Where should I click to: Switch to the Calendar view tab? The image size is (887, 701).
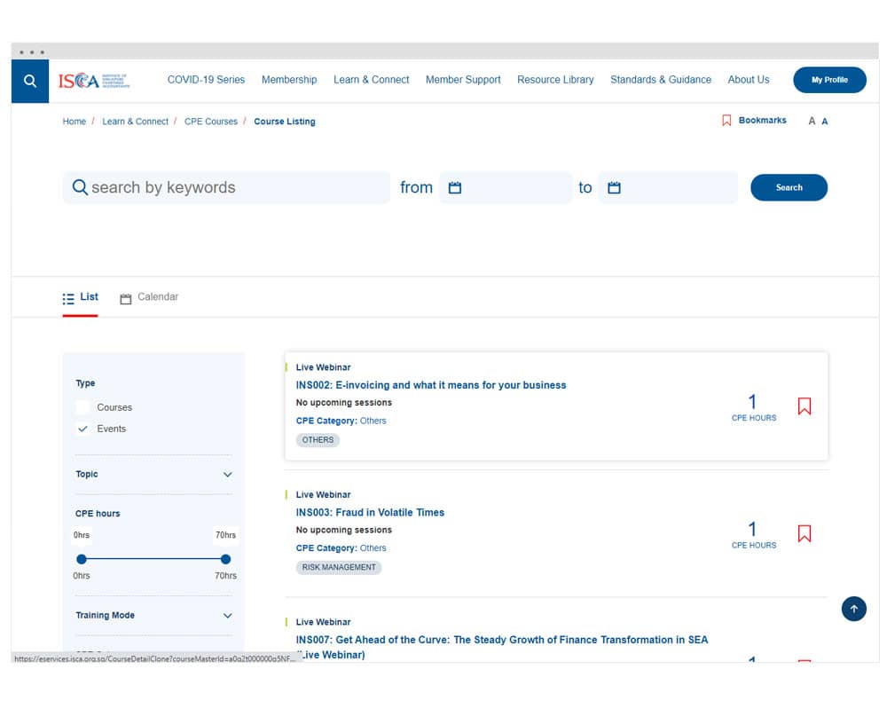(149, 297)
